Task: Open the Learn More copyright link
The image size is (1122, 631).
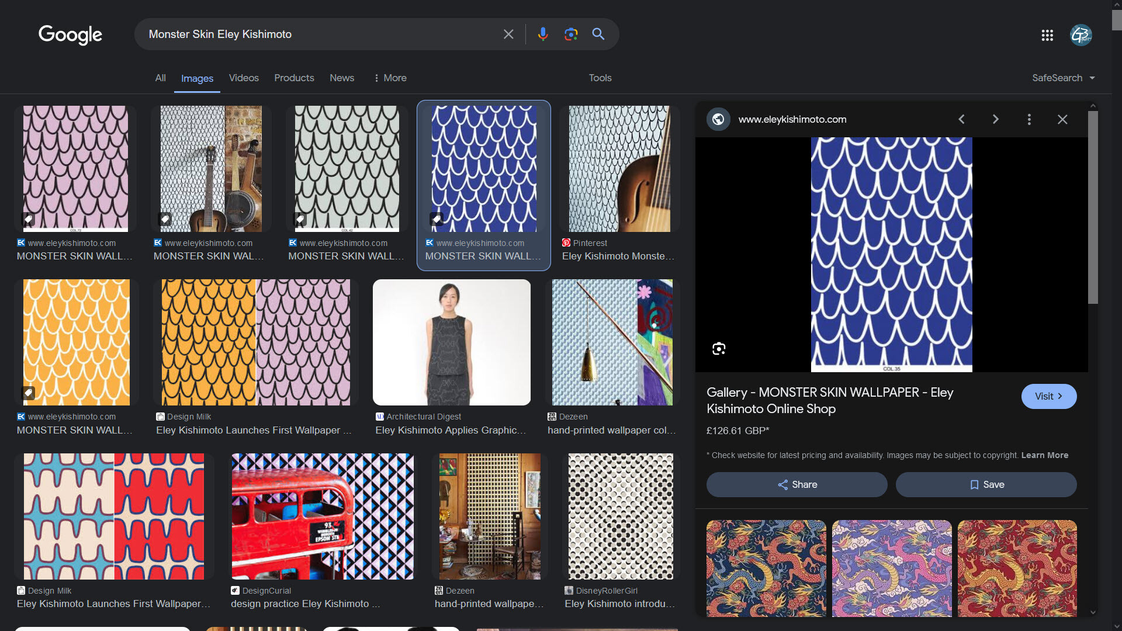Action: 1044,455
